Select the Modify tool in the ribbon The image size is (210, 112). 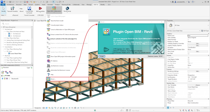coord(4,10)
